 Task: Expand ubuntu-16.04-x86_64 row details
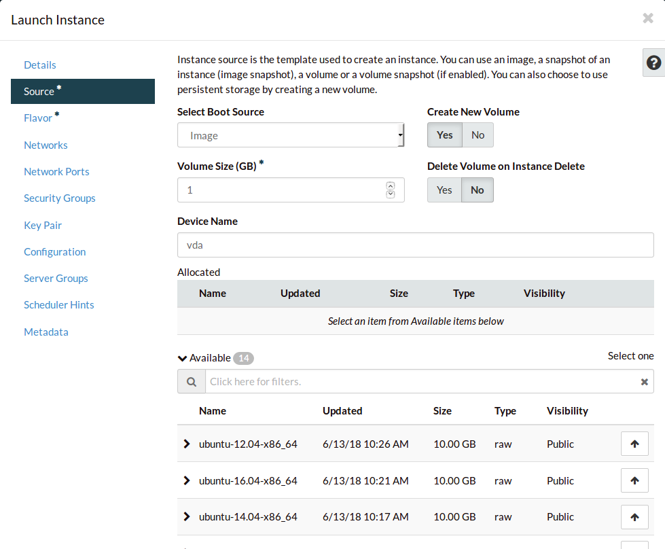pyautogui.click(x=187, y=480)
